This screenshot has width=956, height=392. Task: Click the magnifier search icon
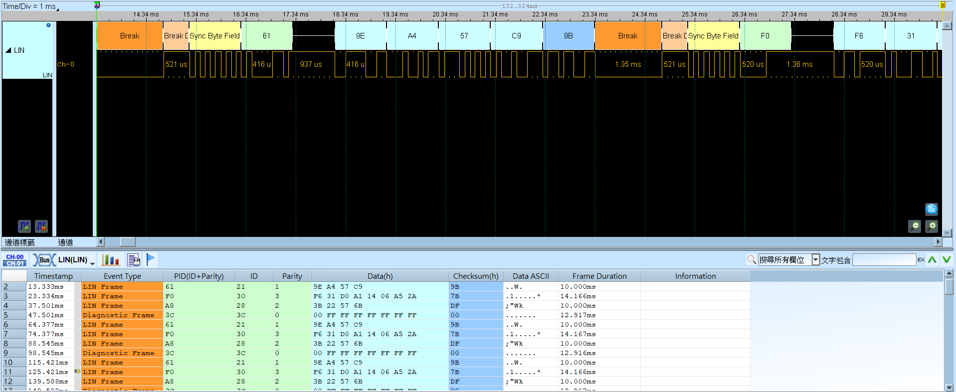[x=751, y=259]
